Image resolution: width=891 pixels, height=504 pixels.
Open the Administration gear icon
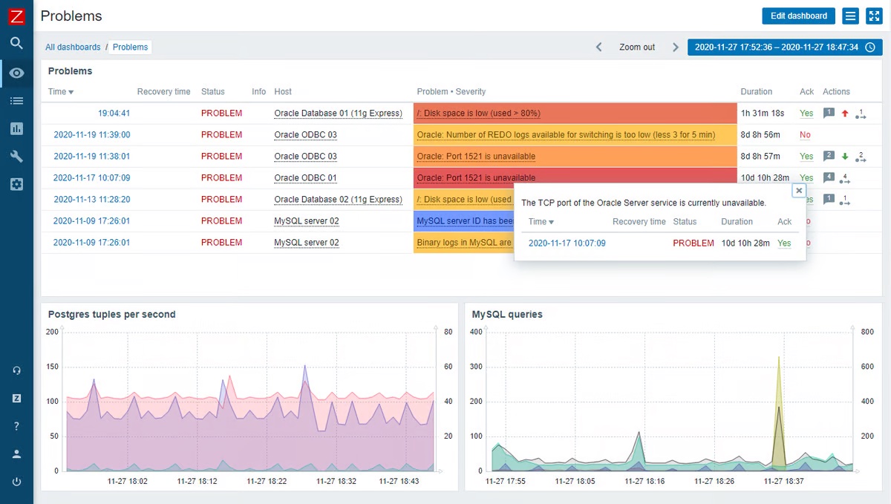tap(16, 184)
